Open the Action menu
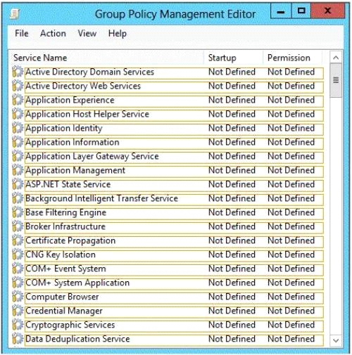The image size is (352, 355). (x=53, y=34)
